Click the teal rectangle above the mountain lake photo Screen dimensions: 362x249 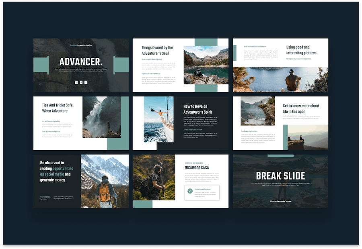206,42
